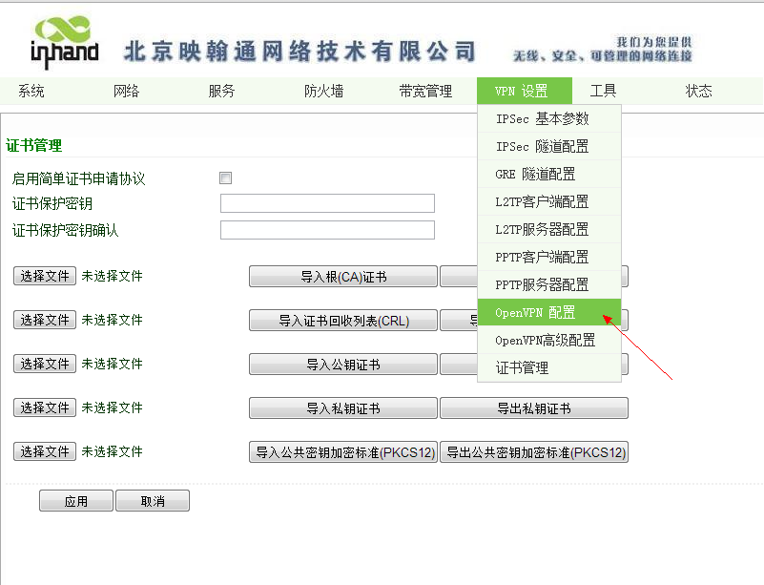Select IPSec 隧道配置 menu entry
This screenshot has width=764, height=585.
coord(542,147)
